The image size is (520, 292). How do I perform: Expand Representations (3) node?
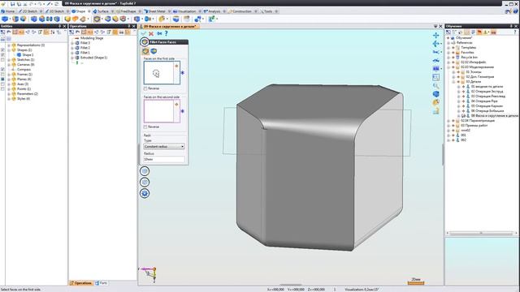(9, 45)
